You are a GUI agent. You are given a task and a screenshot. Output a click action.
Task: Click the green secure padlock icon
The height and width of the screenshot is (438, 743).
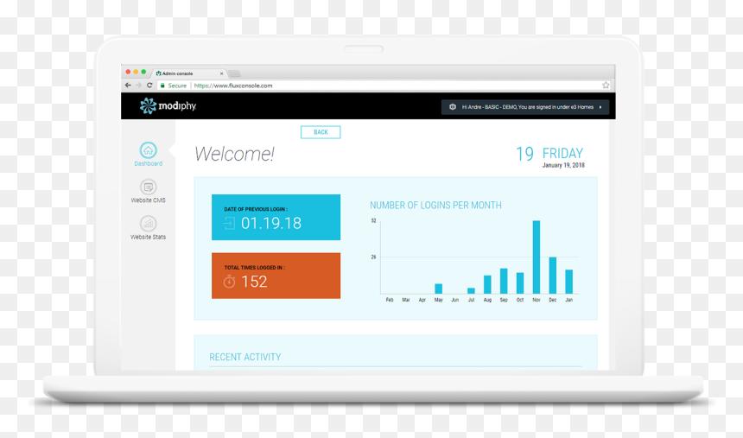(x=162, y=86)
